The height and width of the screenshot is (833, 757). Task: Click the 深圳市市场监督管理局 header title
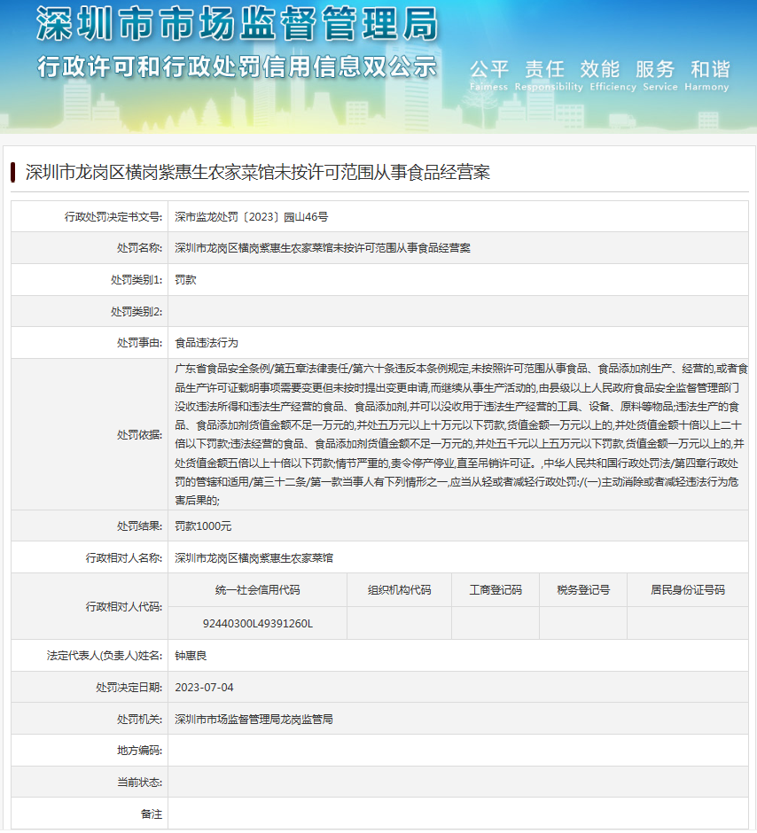[237, 25]
